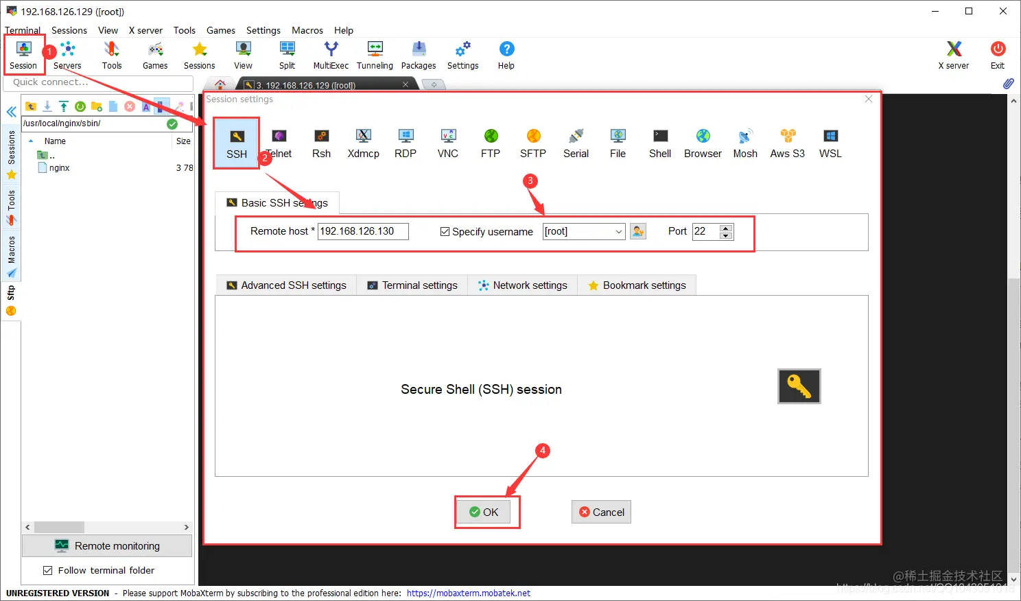Select Browser session type
1021x601 pixels.
(703, 143)
